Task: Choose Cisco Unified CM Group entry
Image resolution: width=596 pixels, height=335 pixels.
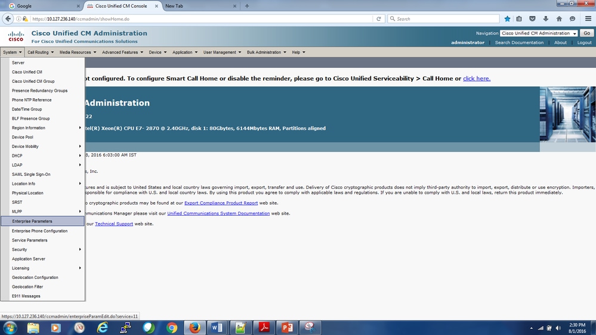Action: click(42, 81)
